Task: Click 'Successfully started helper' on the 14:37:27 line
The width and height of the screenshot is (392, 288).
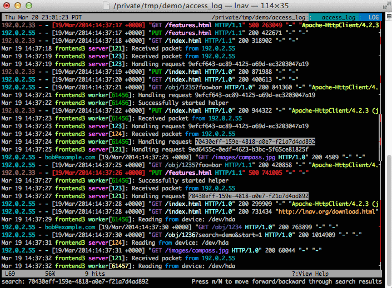Action: coord(183,180)
